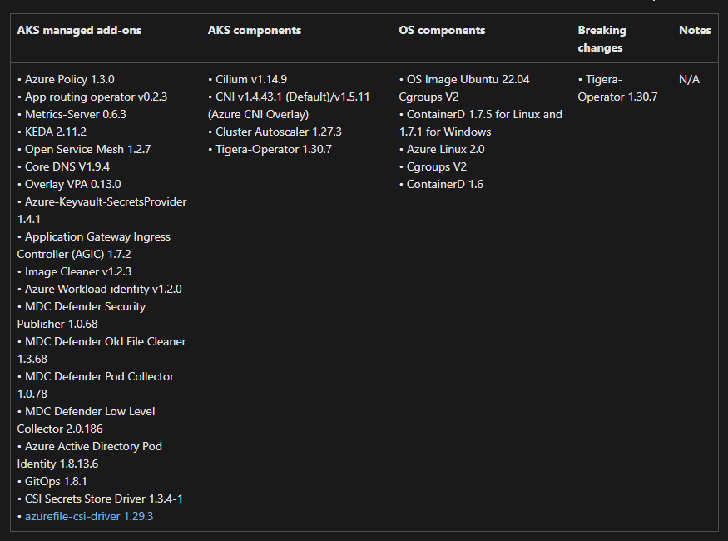Select the KEDA 2.11.2 list item
The image size is (728, 541).
click(x=56, y=132)
